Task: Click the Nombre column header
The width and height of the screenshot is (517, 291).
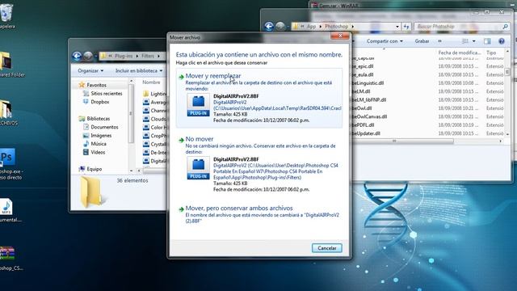Action: (x=151, y=82)
